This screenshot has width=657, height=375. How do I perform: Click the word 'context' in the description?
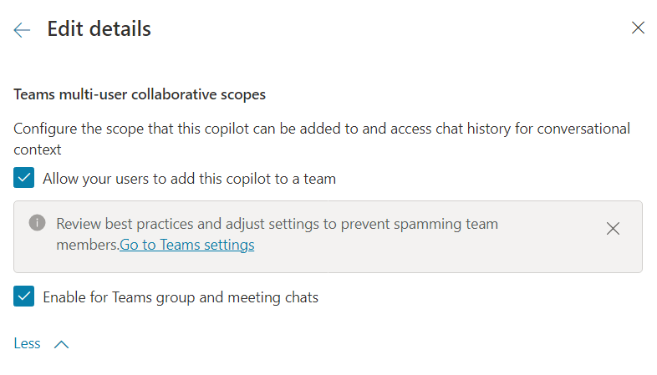pos(38,150)
